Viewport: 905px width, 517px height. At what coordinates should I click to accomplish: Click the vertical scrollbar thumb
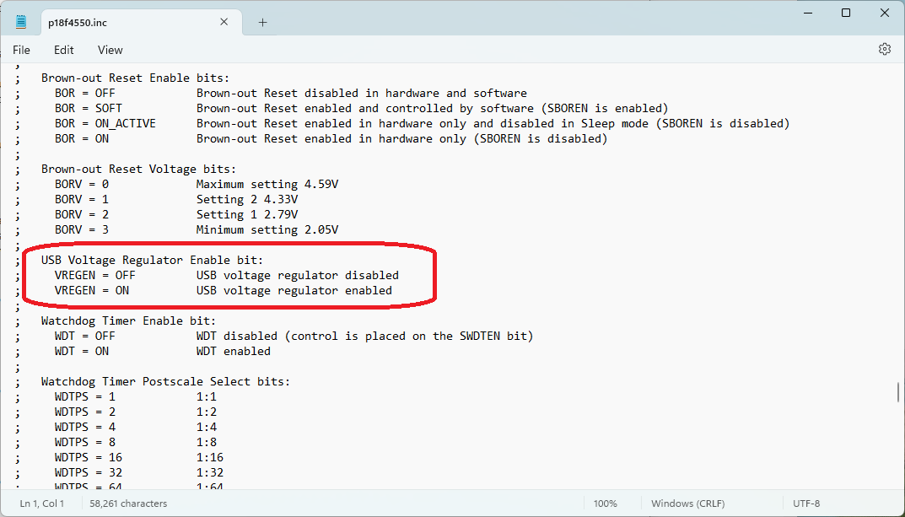[x=899, y=393]
